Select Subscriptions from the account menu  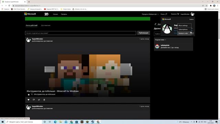click(184, 30)
